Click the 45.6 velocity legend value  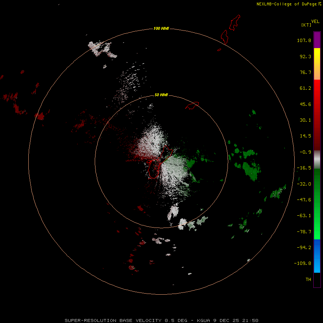pyautogui.click(x=305, y=104)
